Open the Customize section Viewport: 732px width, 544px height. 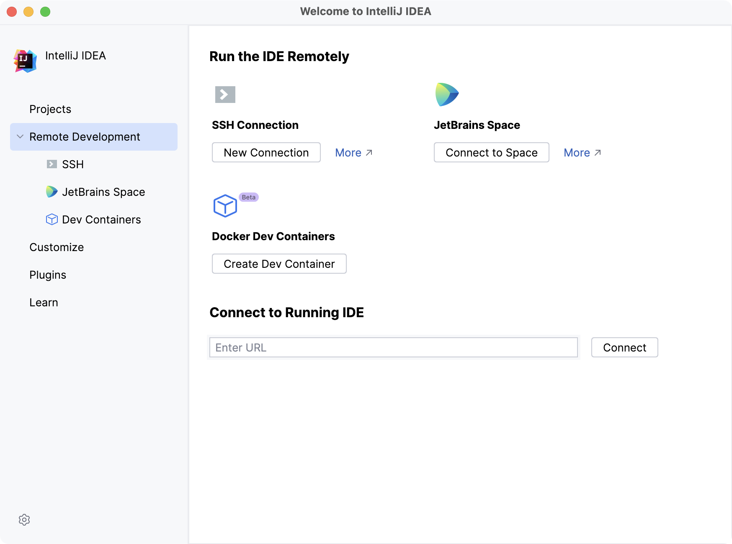coord(57,247)
